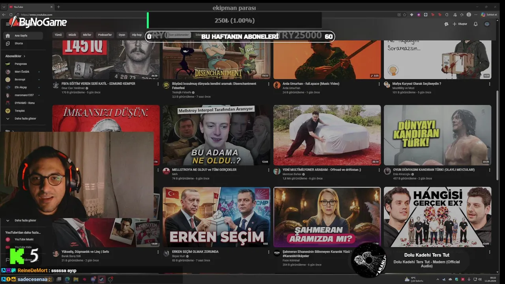Select the "Hip hop" filter chip

point(137,35)
